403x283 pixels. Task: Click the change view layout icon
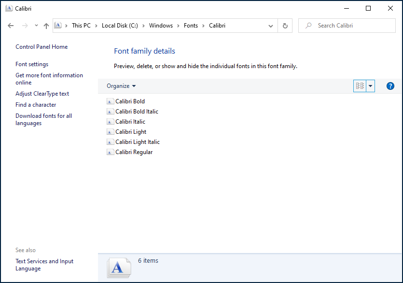[360, 86]
